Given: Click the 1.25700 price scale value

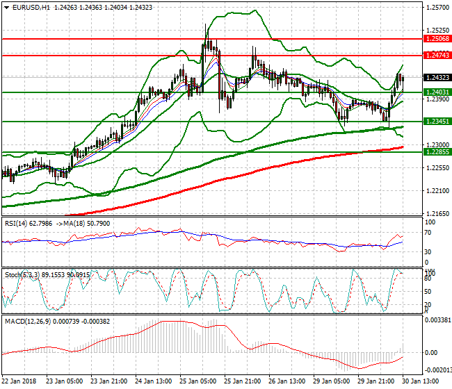Looking at the screenshot, I should (x=437, y=8).
